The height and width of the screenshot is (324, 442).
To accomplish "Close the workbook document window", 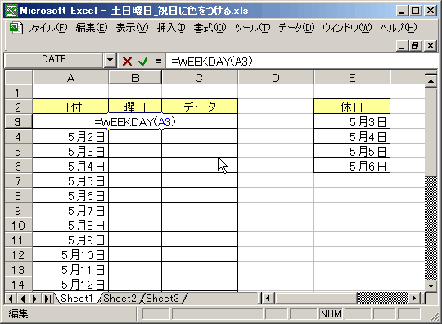I will point(431,45).
